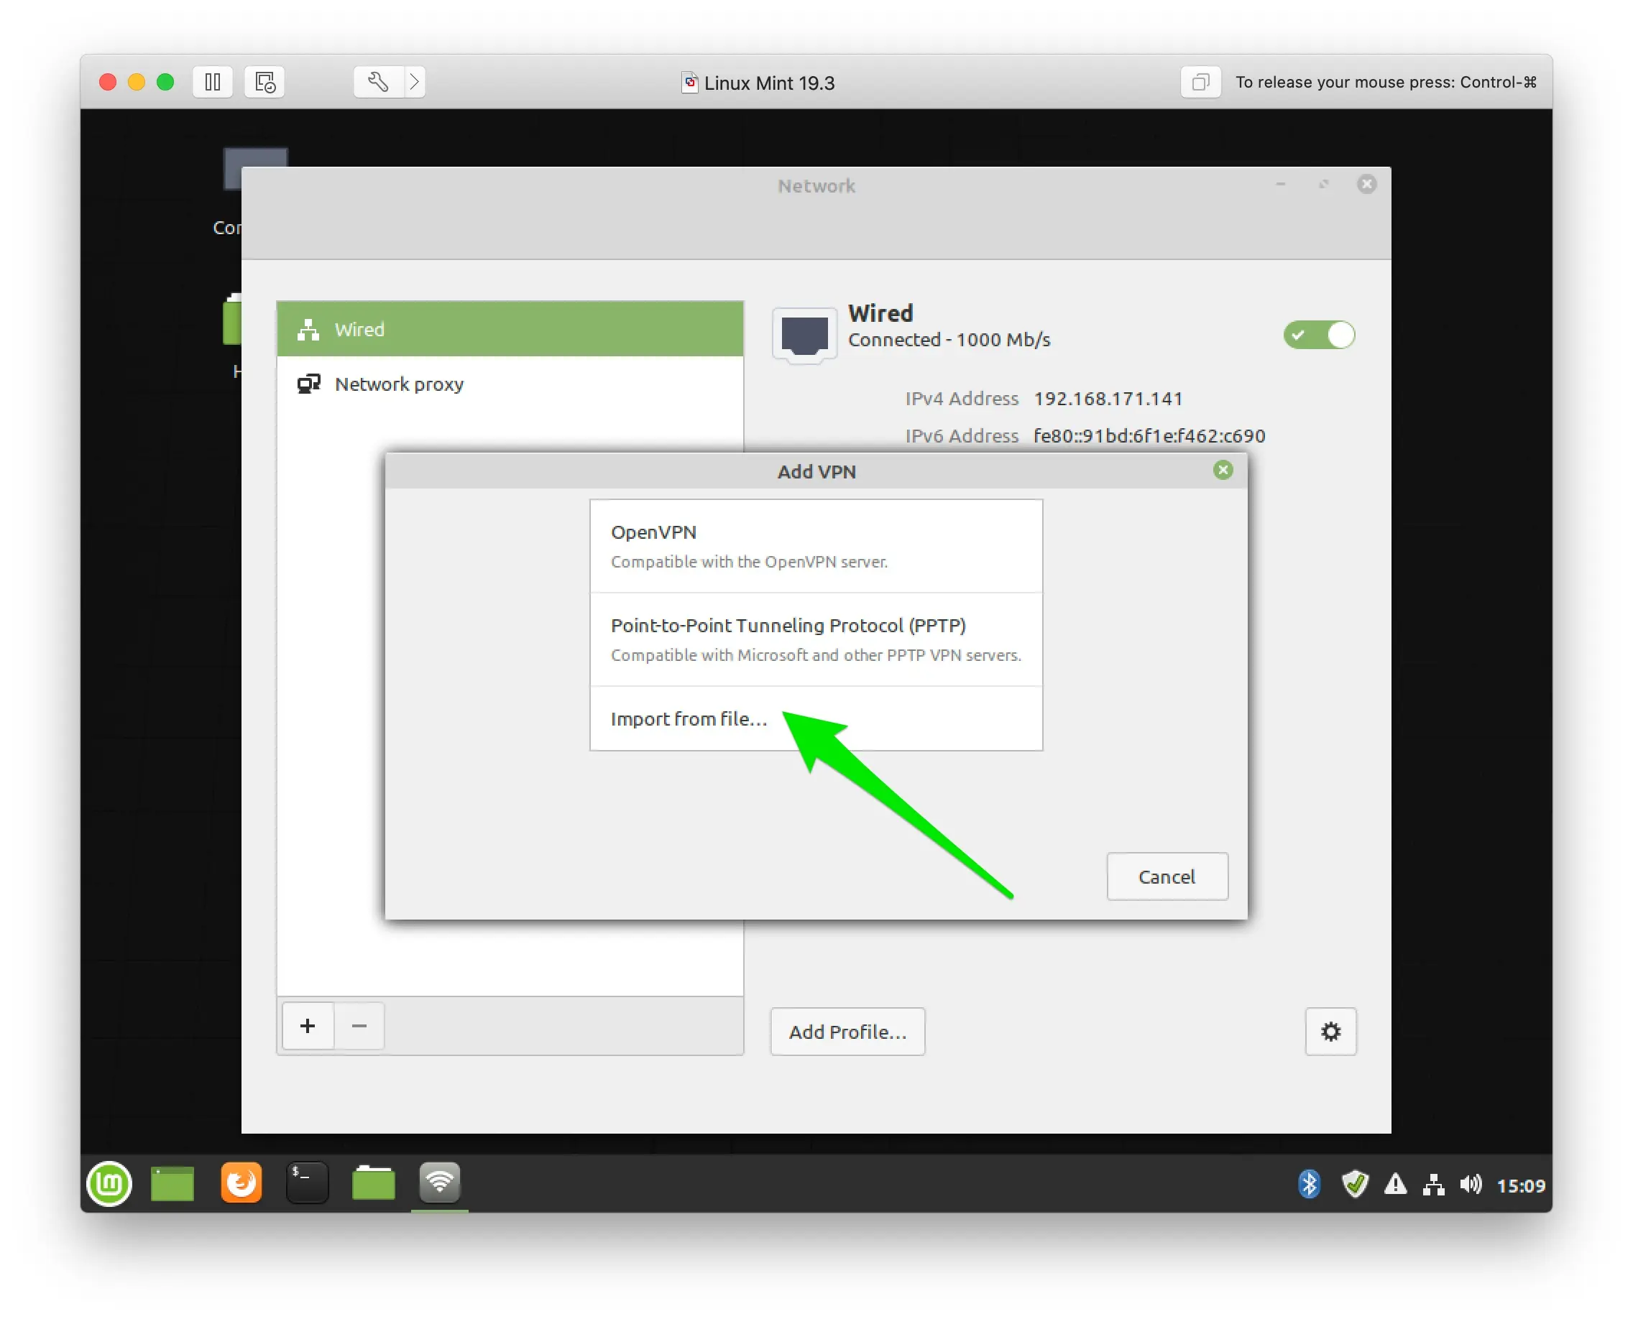Open warning triangle notification in tray

[x=1395, y=1185]
